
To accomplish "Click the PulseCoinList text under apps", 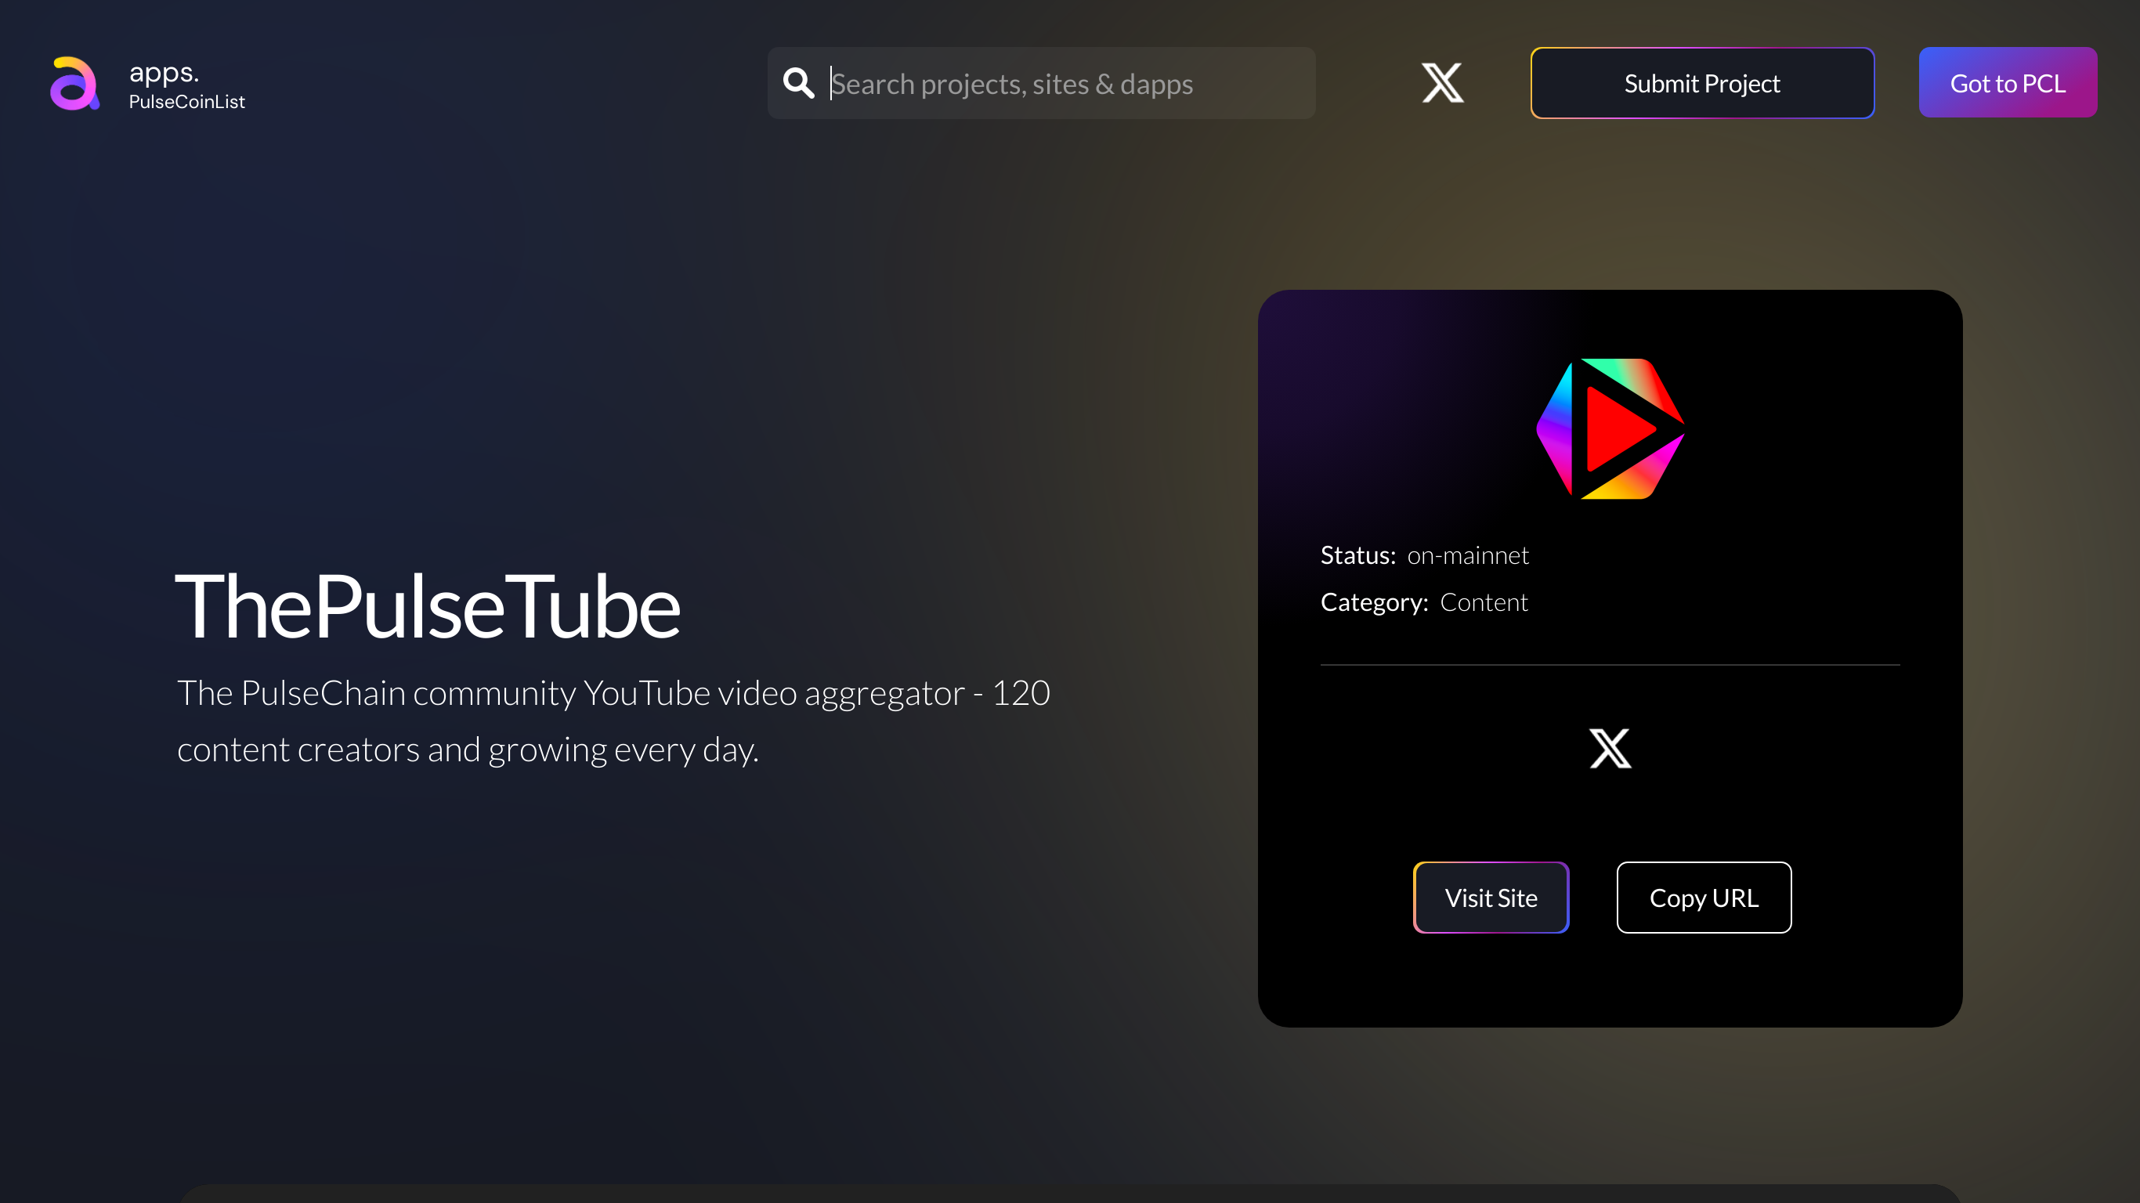I will [188, 102].
